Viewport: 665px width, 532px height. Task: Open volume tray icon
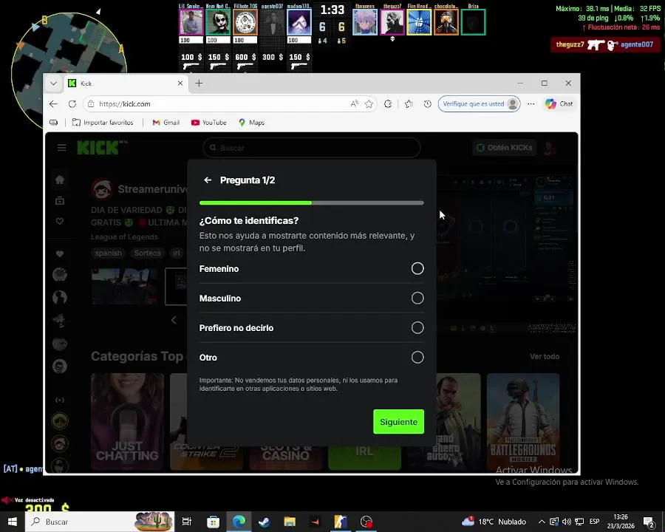567,522
